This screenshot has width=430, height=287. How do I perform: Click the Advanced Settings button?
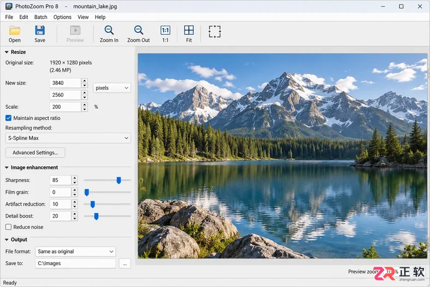(x=35, y=153)
